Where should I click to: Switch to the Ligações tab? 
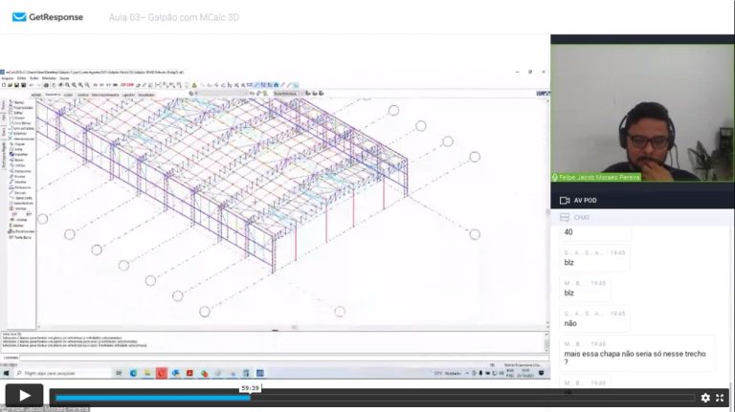click(128, 95)
